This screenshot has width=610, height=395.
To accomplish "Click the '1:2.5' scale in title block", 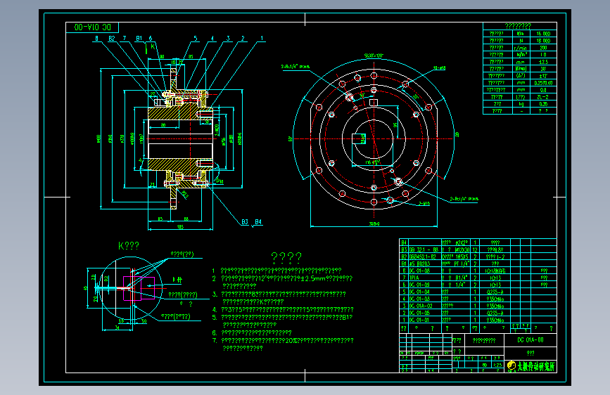I will 497,365.
